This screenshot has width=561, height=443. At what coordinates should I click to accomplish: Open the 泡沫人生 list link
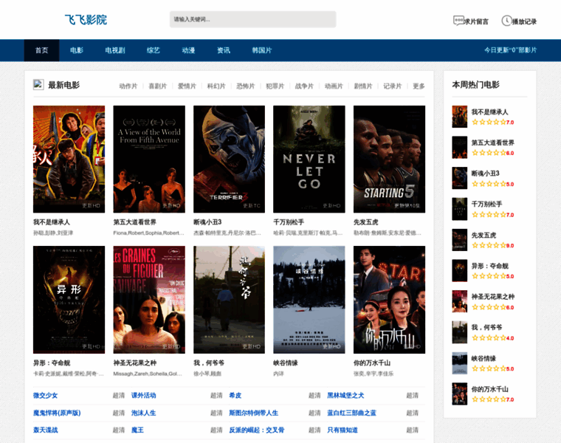(143, 413)
